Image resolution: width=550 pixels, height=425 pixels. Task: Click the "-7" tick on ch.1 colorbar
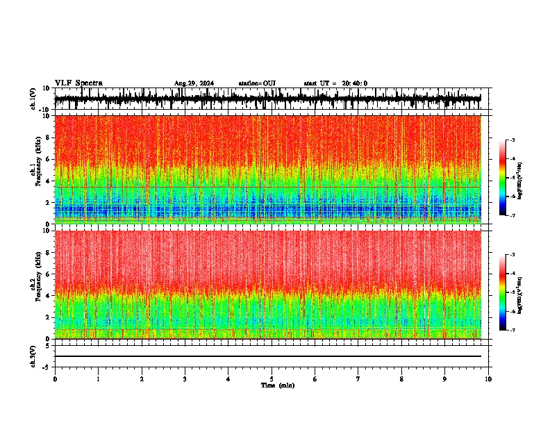tap(512, 215)
